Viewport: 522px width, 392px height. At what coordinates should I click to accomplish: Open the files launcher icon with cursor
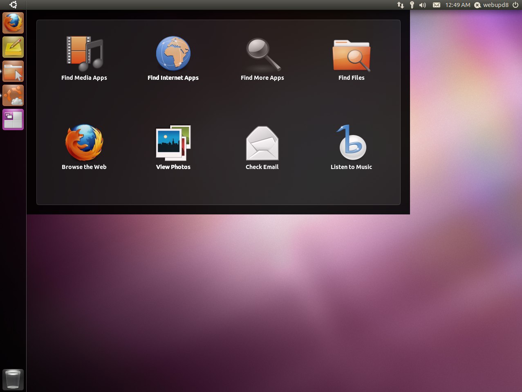(13, 71)
